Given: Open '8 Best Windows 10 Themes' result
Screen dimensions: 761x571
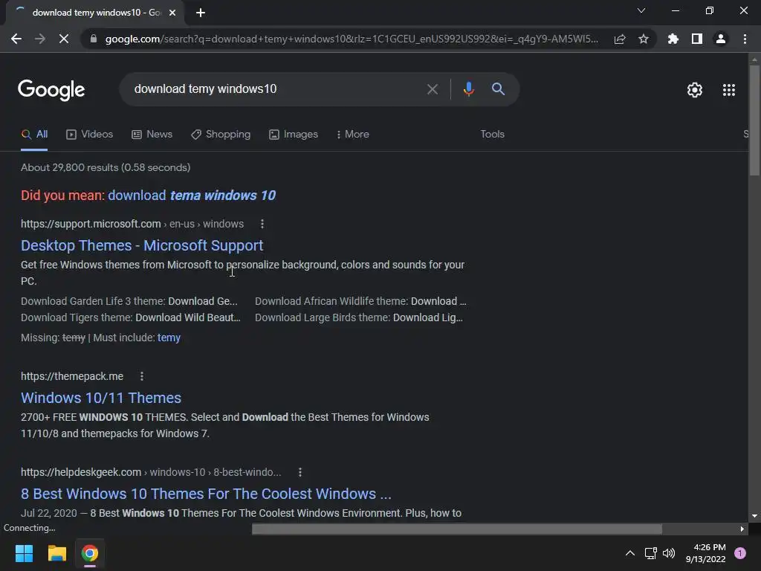Looking at the screenshot, I should pyautogui.click(x=207, y=494).
